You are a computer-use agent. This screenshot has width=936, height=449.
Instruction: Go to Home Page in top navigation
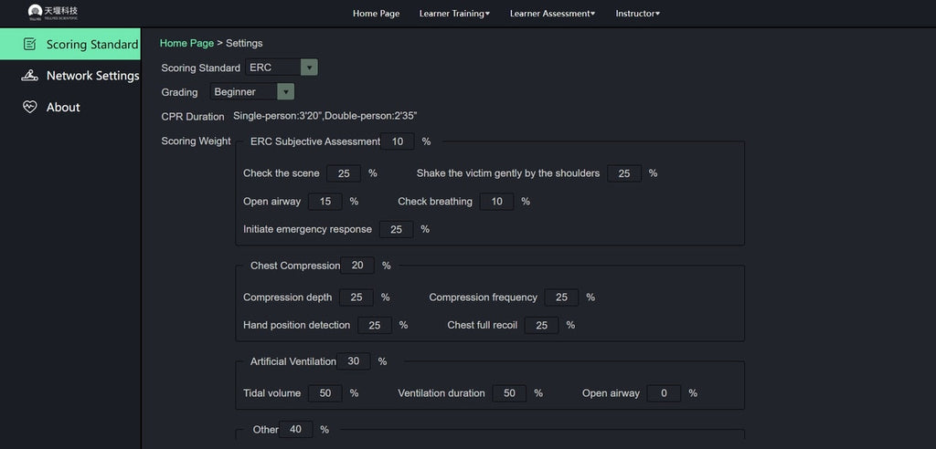click(376, 14)
